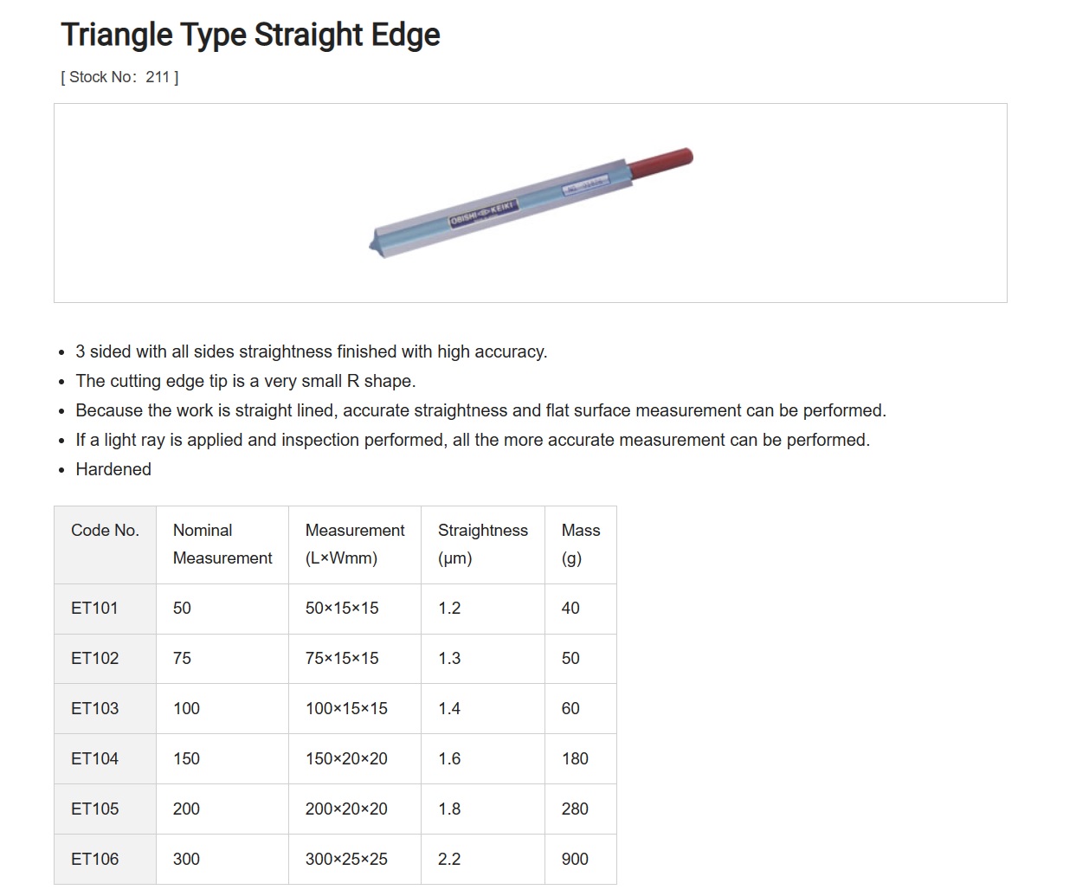Click the straight edge product image
1076x896 pixels.
click(x=531, y=203)
